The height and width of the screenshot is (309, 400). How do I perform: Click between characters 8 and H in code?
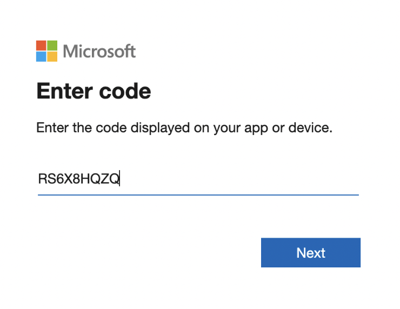80,179
